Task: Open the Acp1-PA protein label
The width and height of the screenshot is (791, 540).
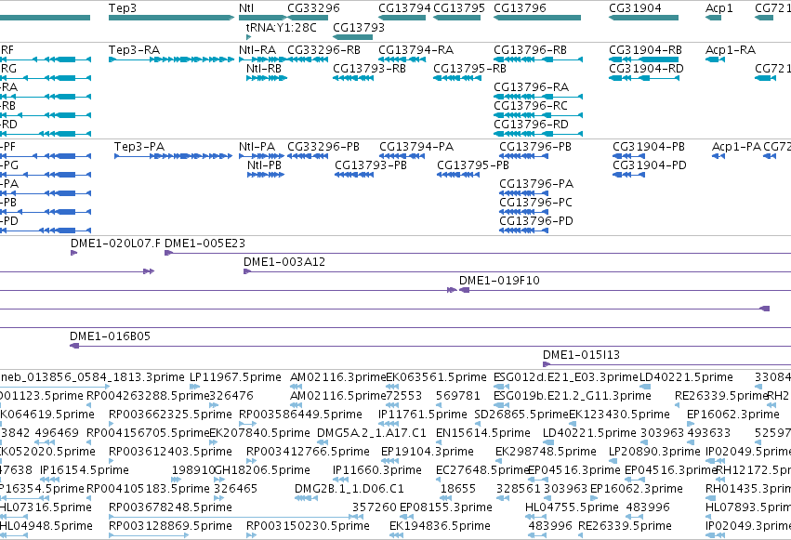Action: pyautogui.click(x=736, y=147)
